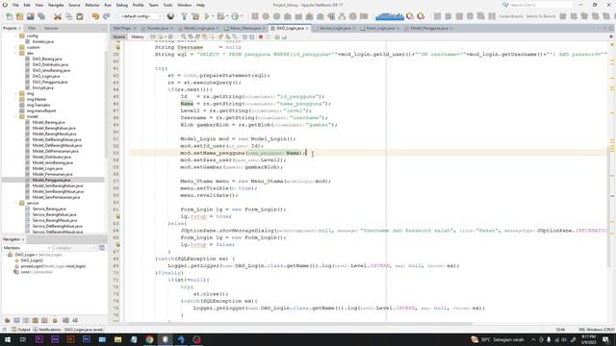
Task: Select Model_Pengguna.java in Projects tree
Action: [51, 180]
